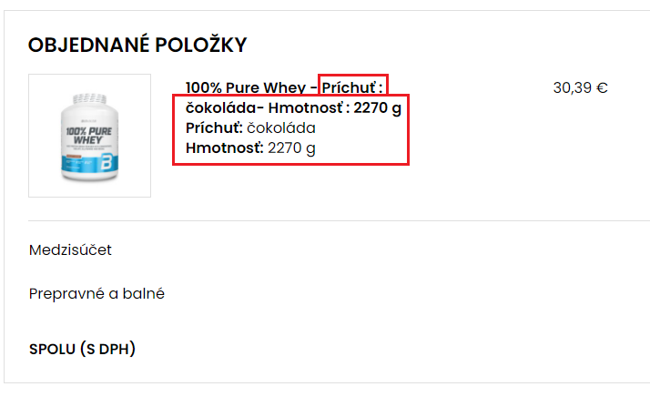Click the 30,39 € price

pyautogui.click(x=581, y=88)
